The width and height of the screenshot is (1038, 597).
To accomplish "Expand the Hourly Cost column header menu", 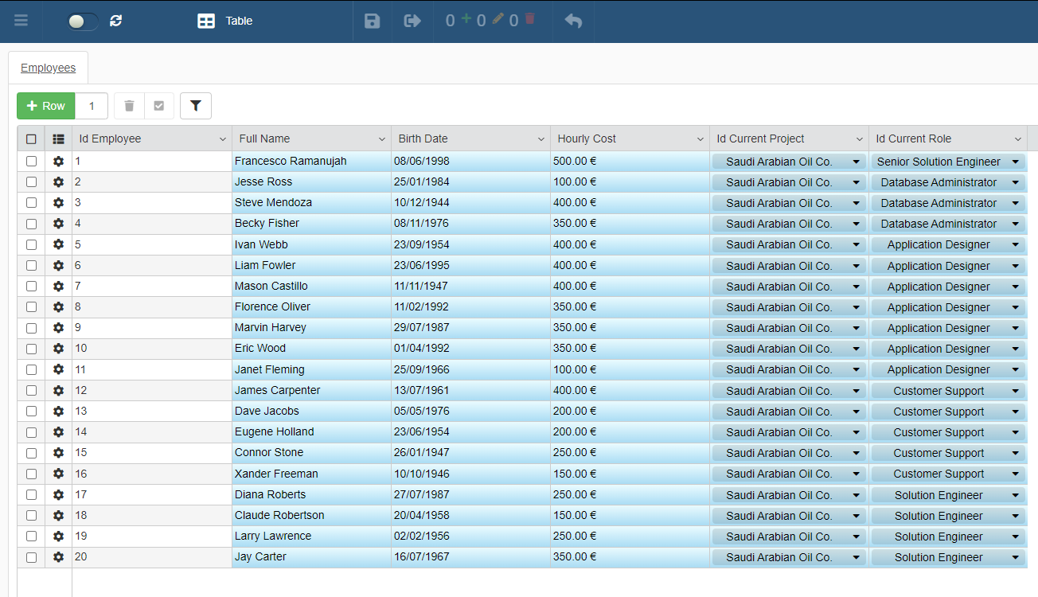I will pyautogui.click(x=700, y=139).
